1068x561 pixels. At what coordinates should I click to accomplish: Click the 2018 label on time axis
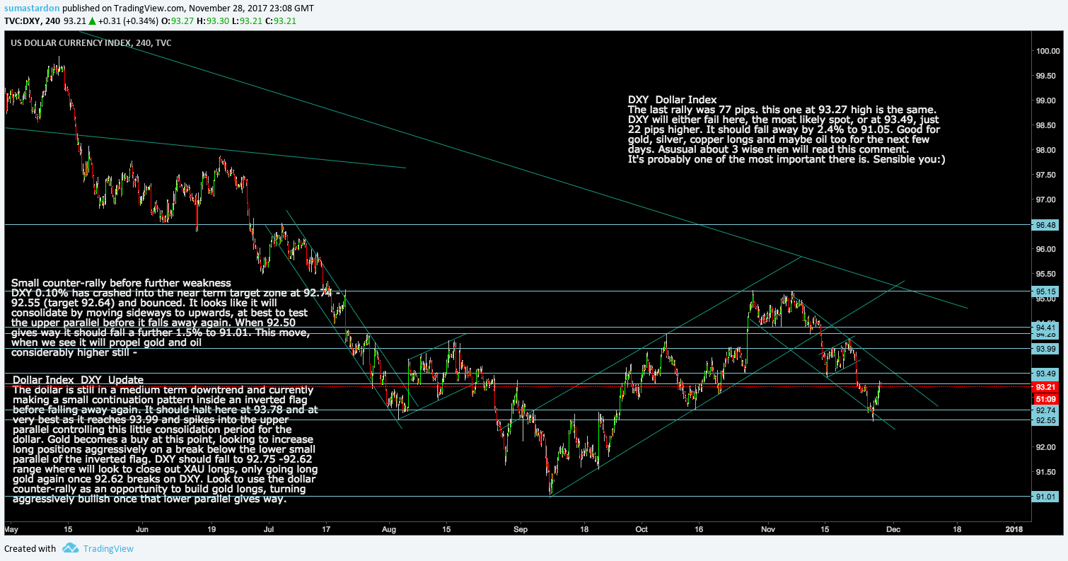(1014, 528)
